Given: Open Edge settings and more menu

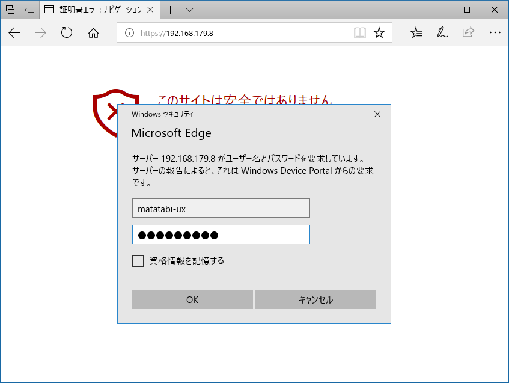Looking at the screenshot, I should pyautogui.click(x=495, y=32).
